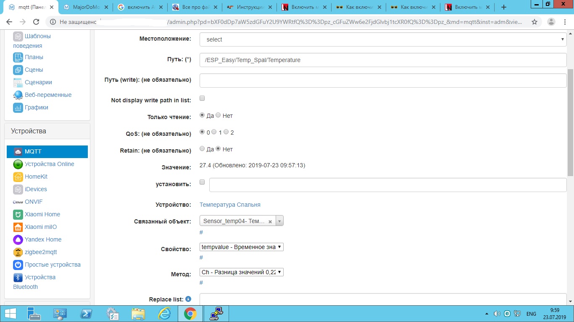Click the Путь input field
Viewport: 574px width, 322px height.
tap(383, 60)
